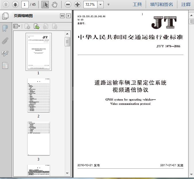194x179 pixels.
Task: Open the Bookmarks panel icon
Action: click(x=5, y=28)
